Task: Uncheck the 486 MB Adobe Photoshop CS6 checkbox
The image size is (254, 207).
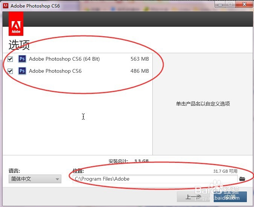Action: click(10, 71)
